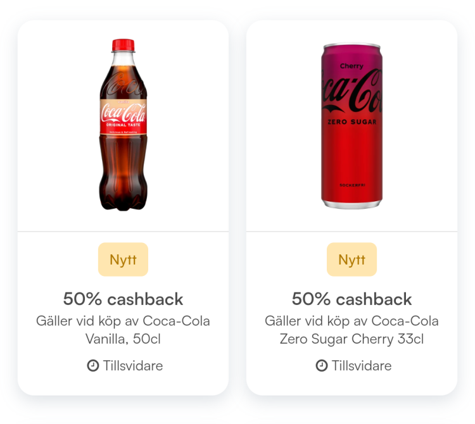Click ORIGINAL TASTE text on bottle label
This screenshot has width=475, height=424.
point(123,125)
